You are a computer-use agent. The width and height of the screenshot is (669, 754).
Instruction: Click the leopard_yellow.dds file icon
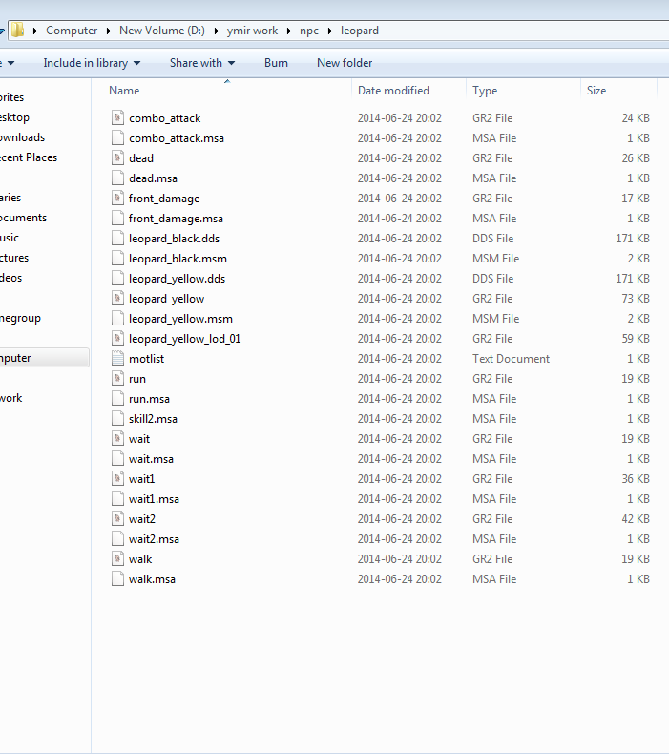(117, 279)
